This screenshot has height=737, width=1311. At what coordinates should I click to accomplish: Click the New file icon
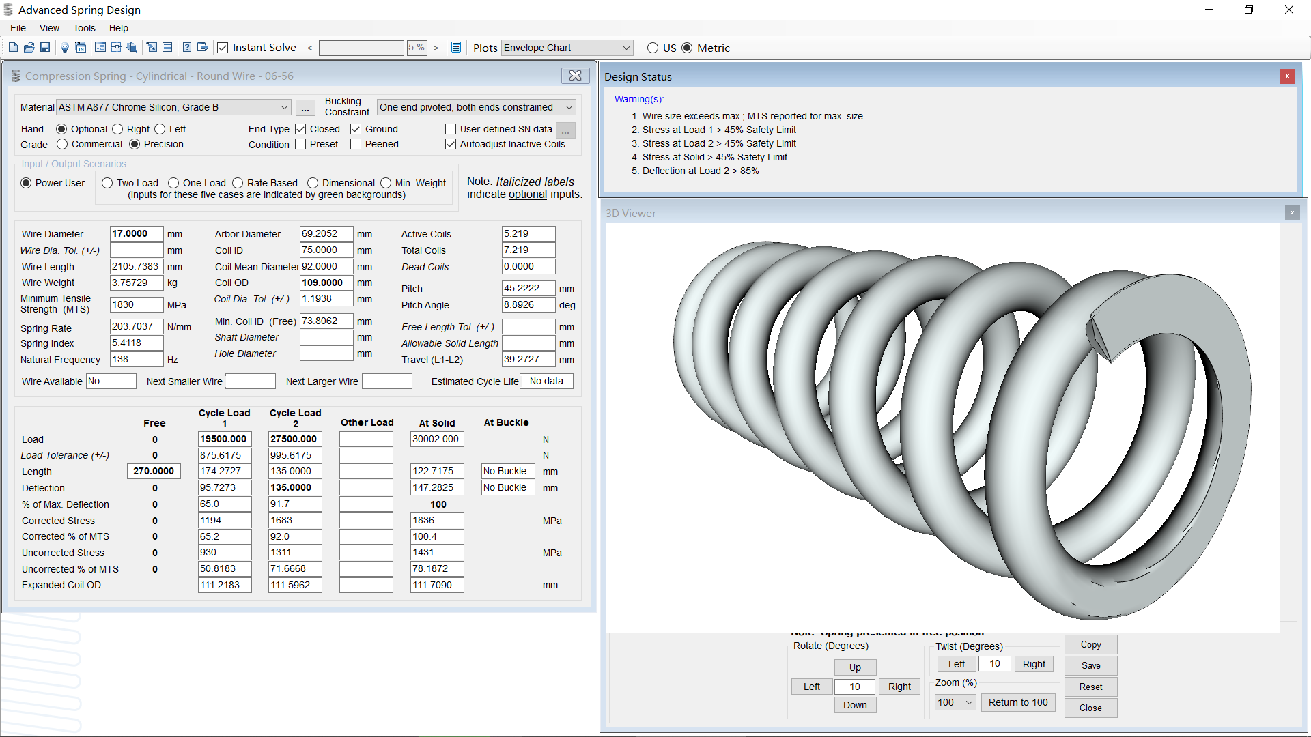13,48
